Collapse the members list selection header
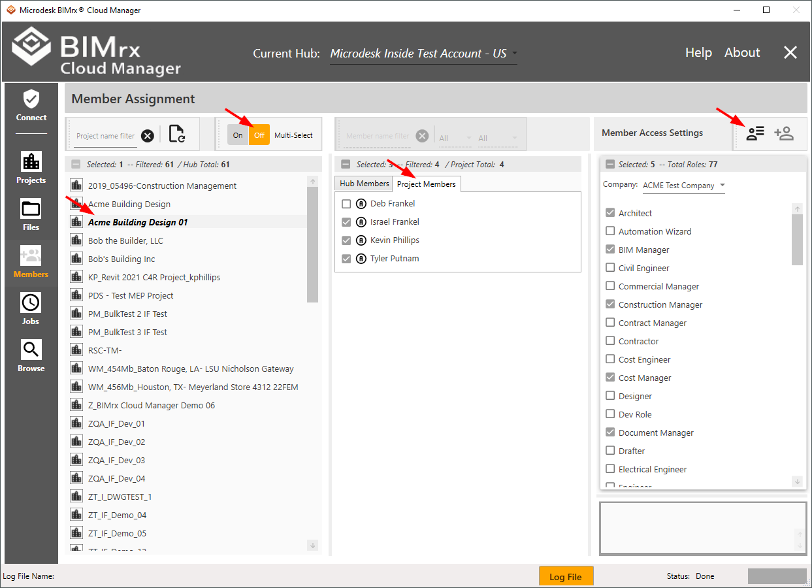The image size is (812, 588). point(346,165)
